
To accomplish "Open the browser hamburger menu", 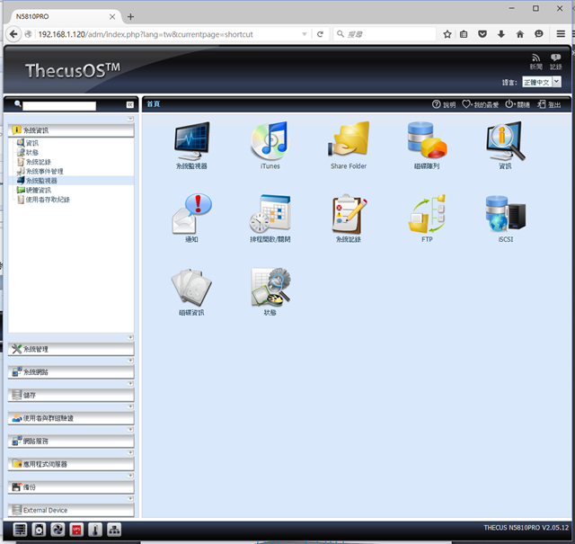I will 561,34.
